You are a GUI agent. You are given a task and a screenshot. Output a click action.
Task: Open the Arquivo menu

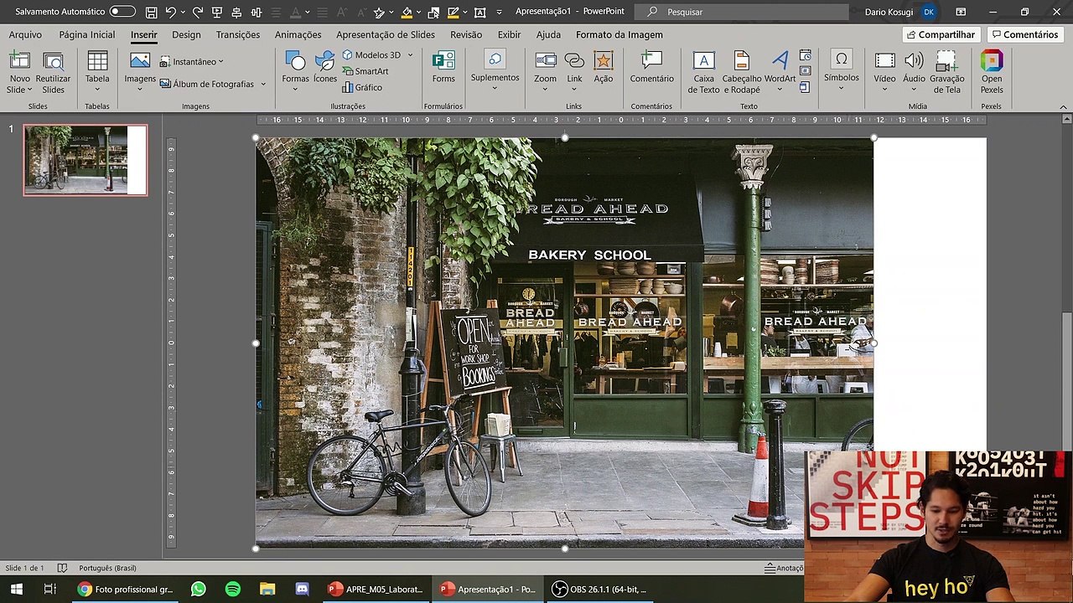(25, 34)
